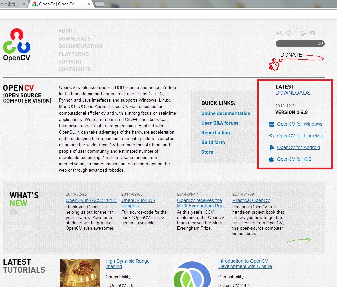Click the red piggy bank icon
337x287 pixels.
[274, 64]
